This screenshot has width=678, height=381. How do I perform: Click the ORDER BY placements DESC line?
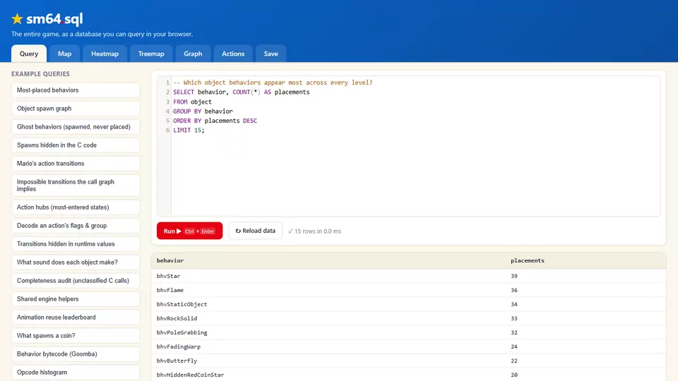tap(215, 121)
